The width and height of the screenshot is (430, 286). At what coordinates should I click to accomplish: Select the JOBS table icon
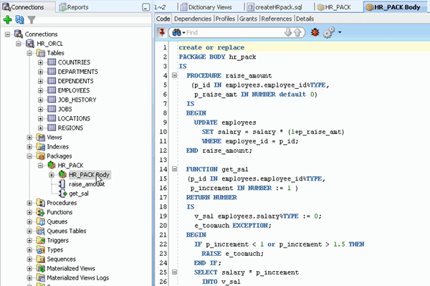point(52,109)
